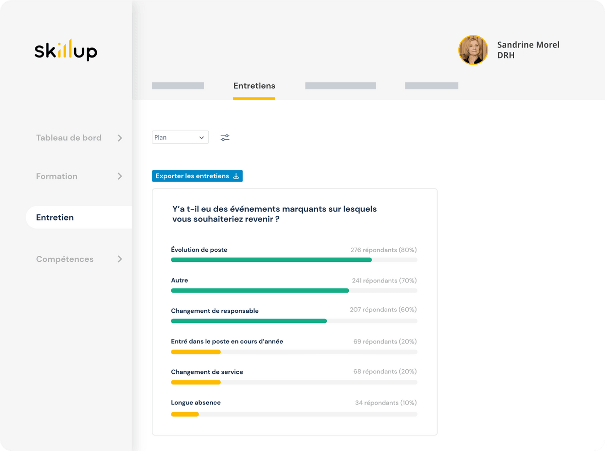This screenshot has width=605, height=451.
Task: Expand the Compétences chevron
Action: [x=119, y=259]
